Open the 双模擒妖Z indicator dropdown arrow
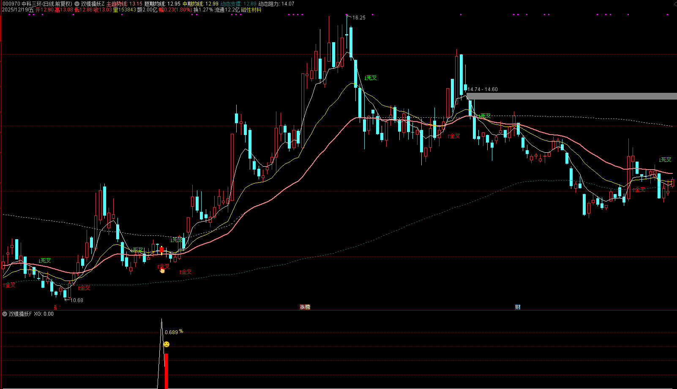The image size is (677, 389). [x=76, y=4]
